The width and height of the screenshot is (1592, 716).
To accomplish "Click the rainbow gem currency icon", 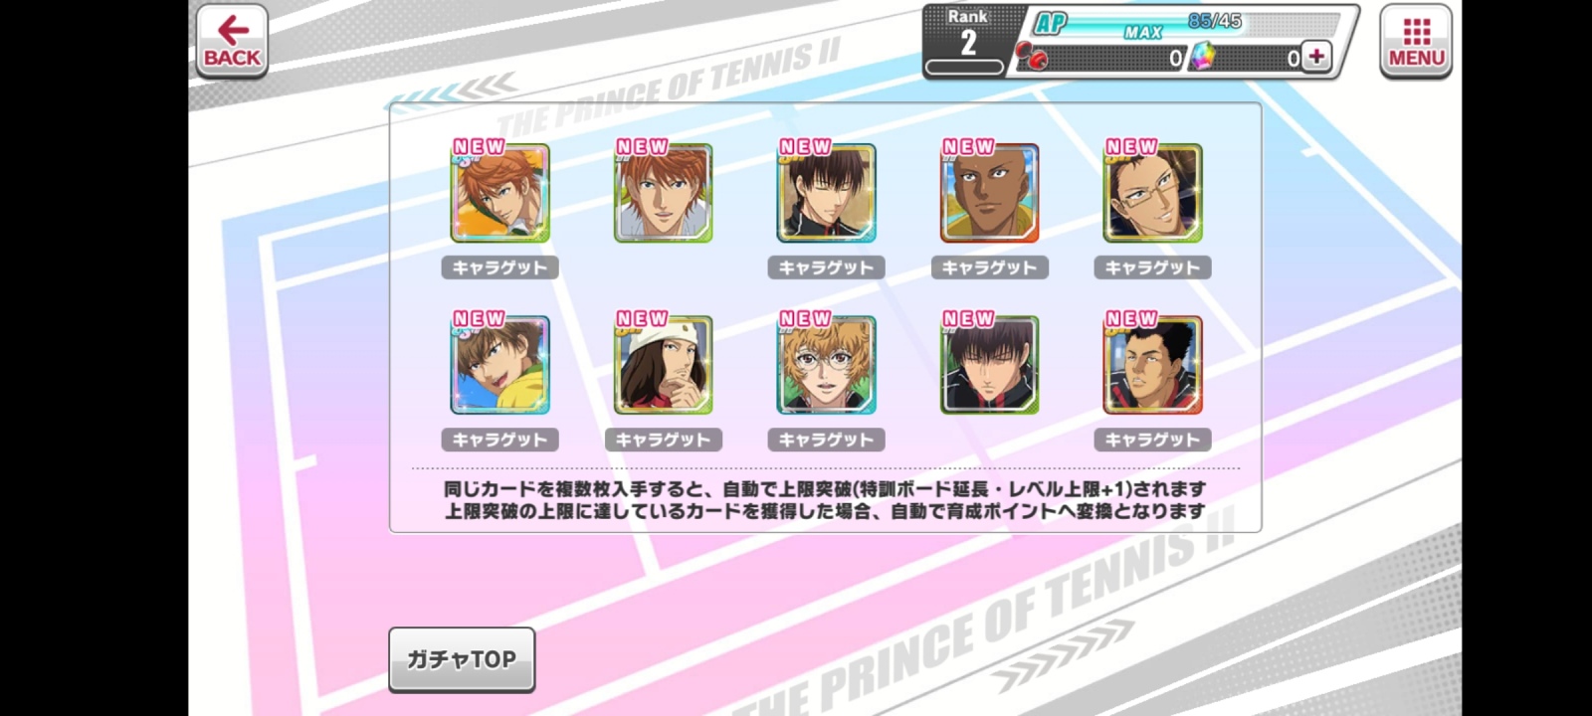I will [1202, 57].
